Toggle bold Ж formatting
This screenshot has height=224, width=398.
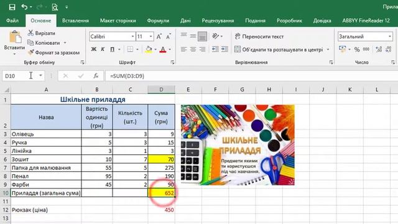point(94,49)
